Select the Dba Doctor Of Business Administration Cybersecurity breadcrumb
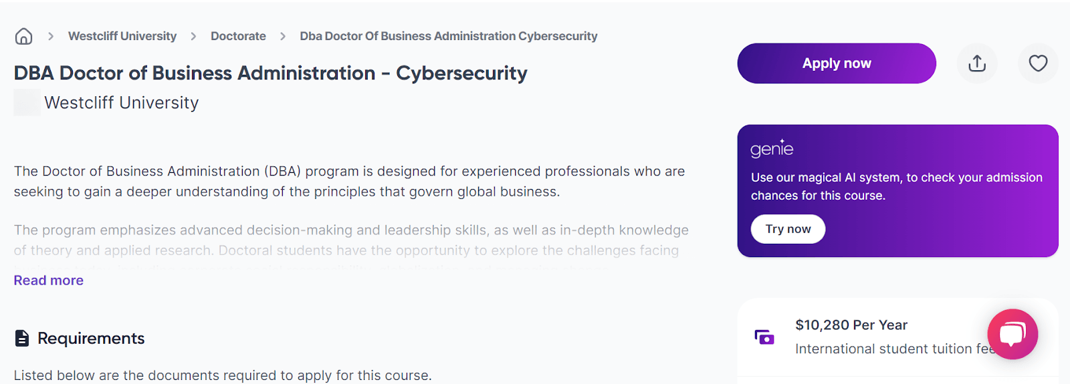The image size is (1070, 384). point(449,36)
